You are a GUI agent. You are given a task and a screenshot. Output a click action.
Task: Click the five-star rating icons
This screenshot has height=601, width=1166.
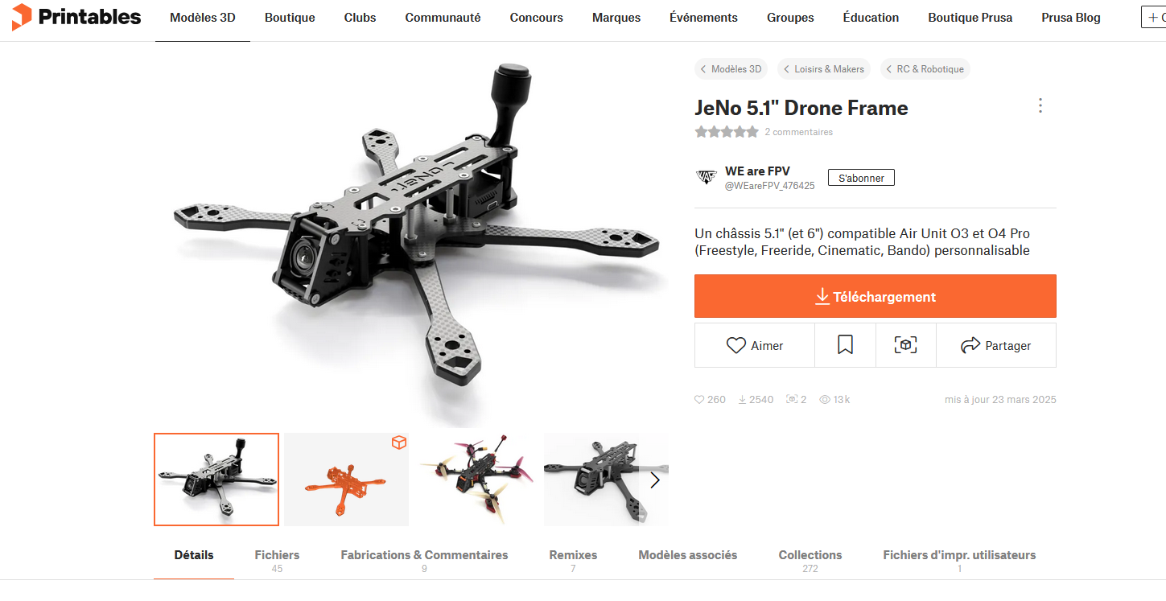click(x=727, y=132)
